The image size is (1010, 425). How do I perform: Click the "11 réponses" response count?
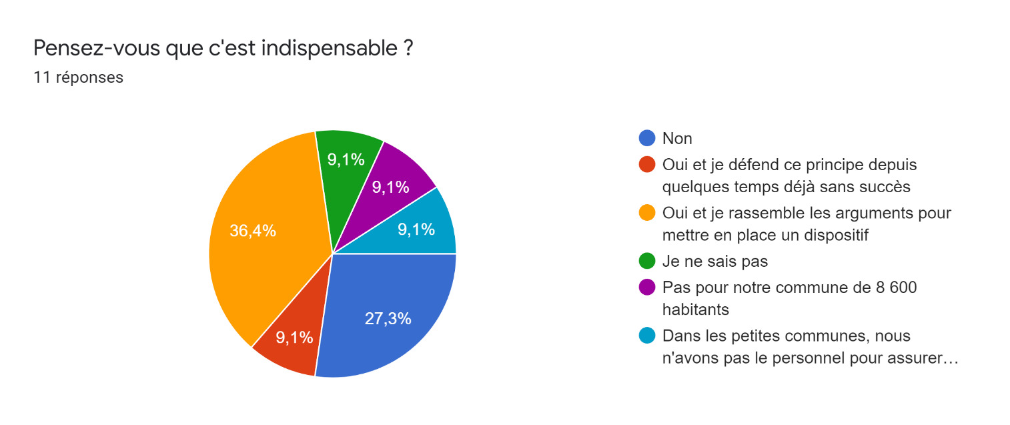pos(78,77)
